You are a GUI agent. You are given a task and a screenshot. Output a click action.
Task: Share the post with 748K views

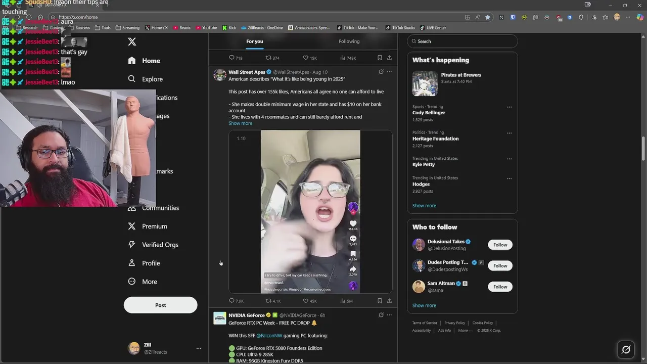click(389, 58)
